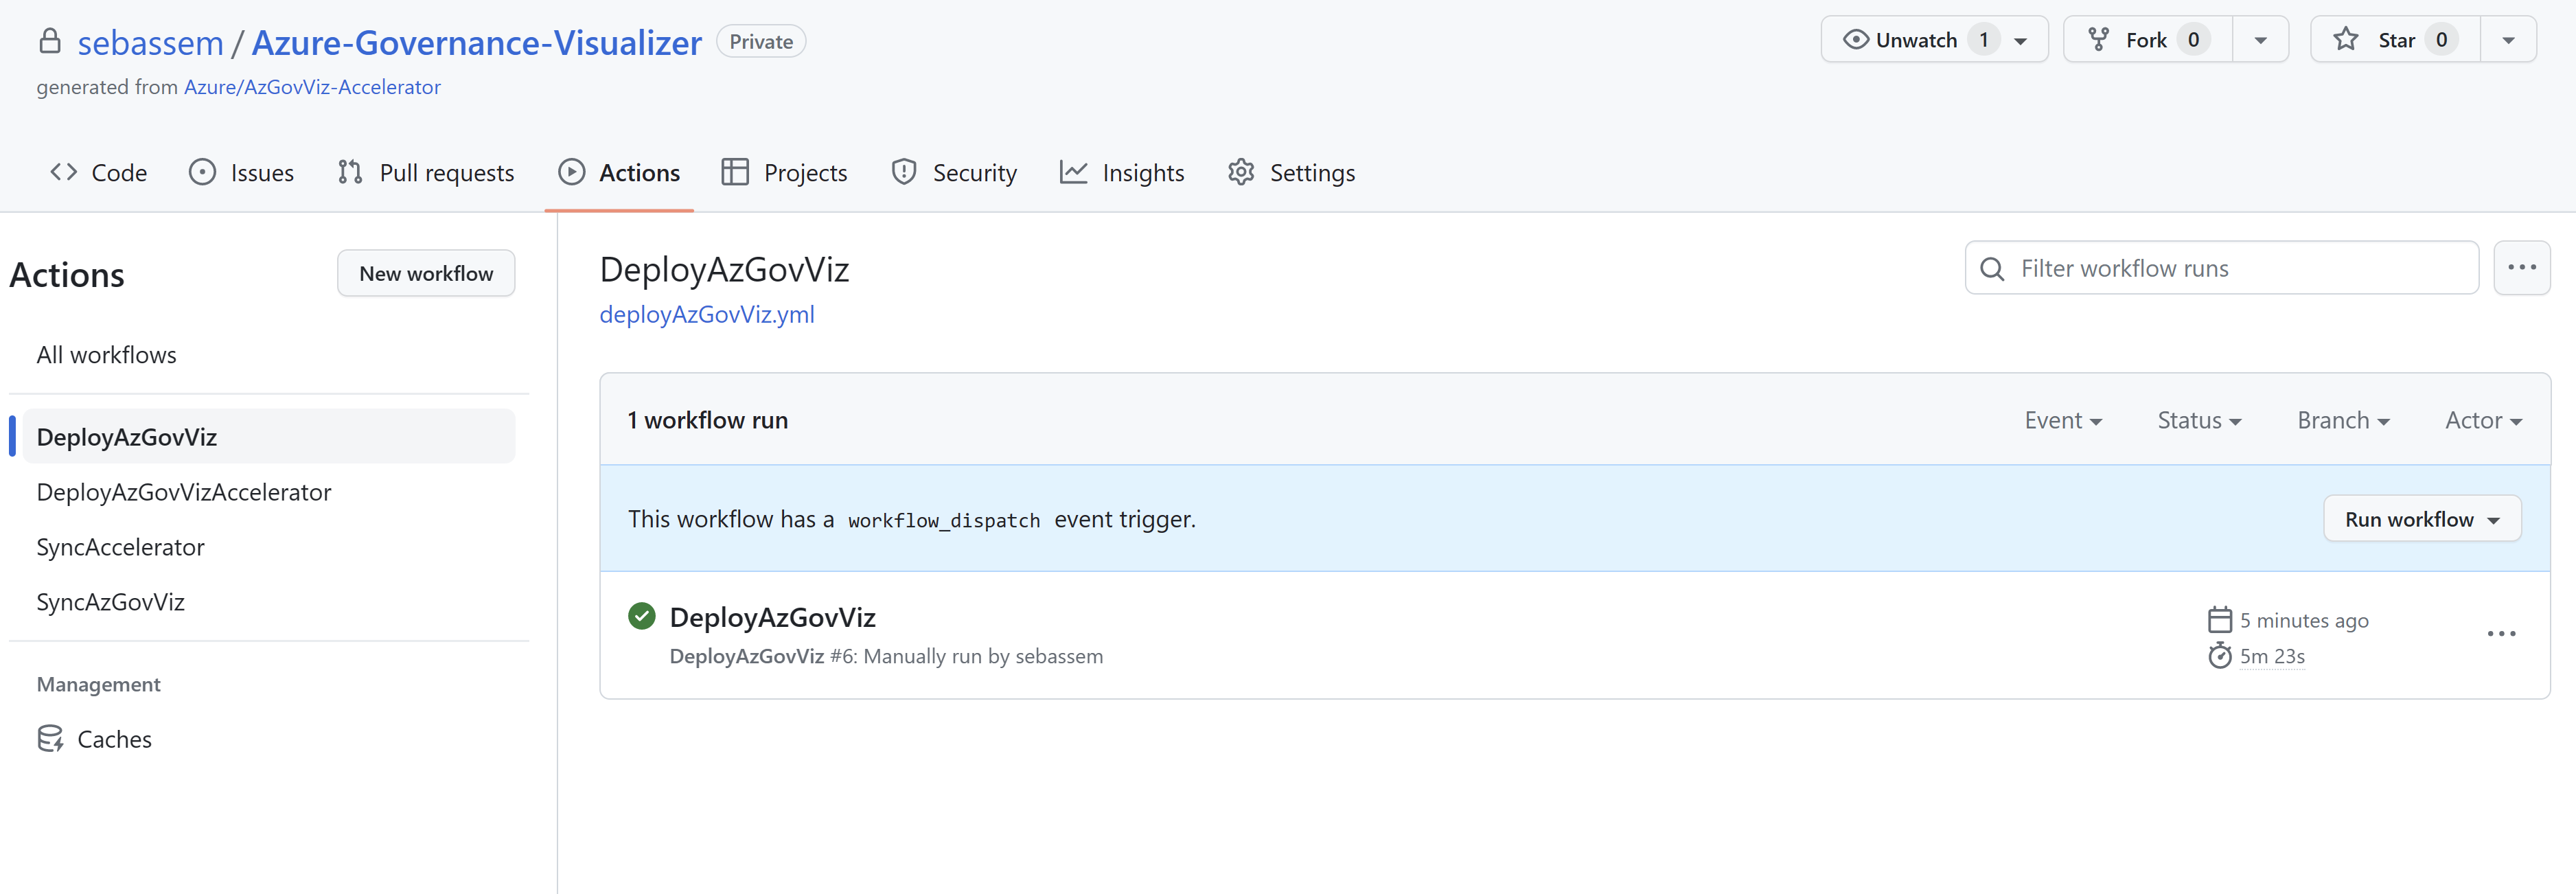Click the Issues circle-dot icon
Image resolution: width=2576 pixels, height=894 pixels.
click(x=202, y=172)
